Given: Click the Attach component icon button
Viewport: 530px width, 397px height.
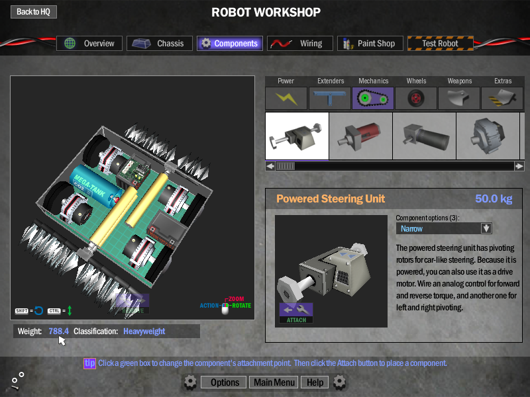Looking at the screenshot, I should click(x=296, y=313).
